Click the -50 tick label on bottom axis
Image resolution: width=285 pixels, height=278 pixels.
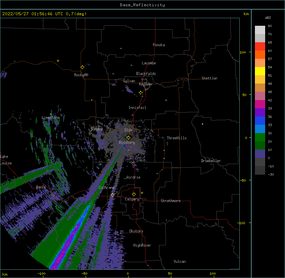[x=84, y=273]
